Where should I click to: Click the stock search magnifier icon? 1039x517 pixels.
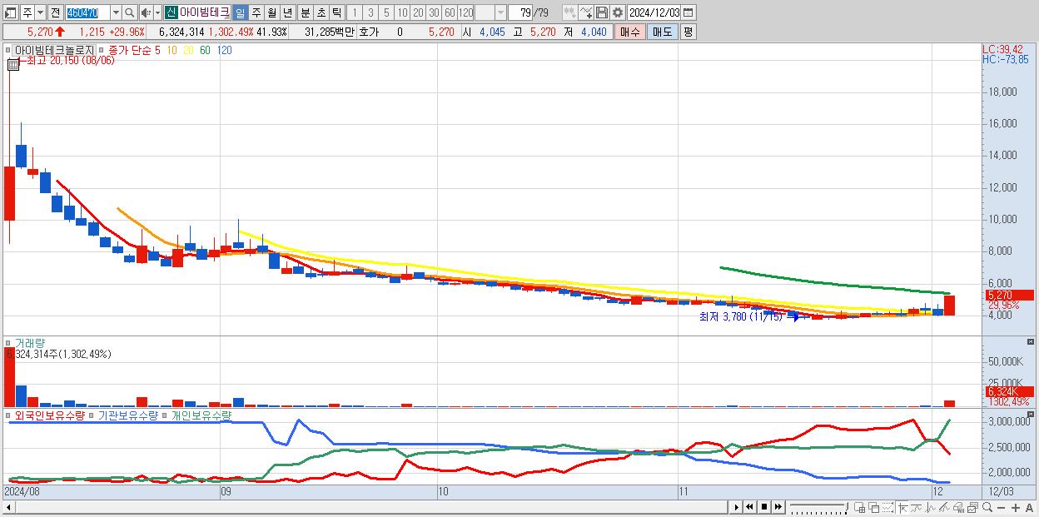(x=130, y=13)
